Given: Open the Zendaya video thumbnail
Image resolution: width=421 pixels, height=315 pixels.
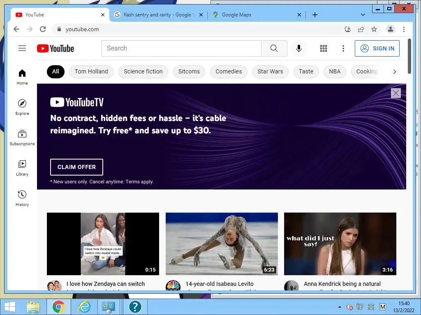Looking at the screenshot, I should point(103,244).
